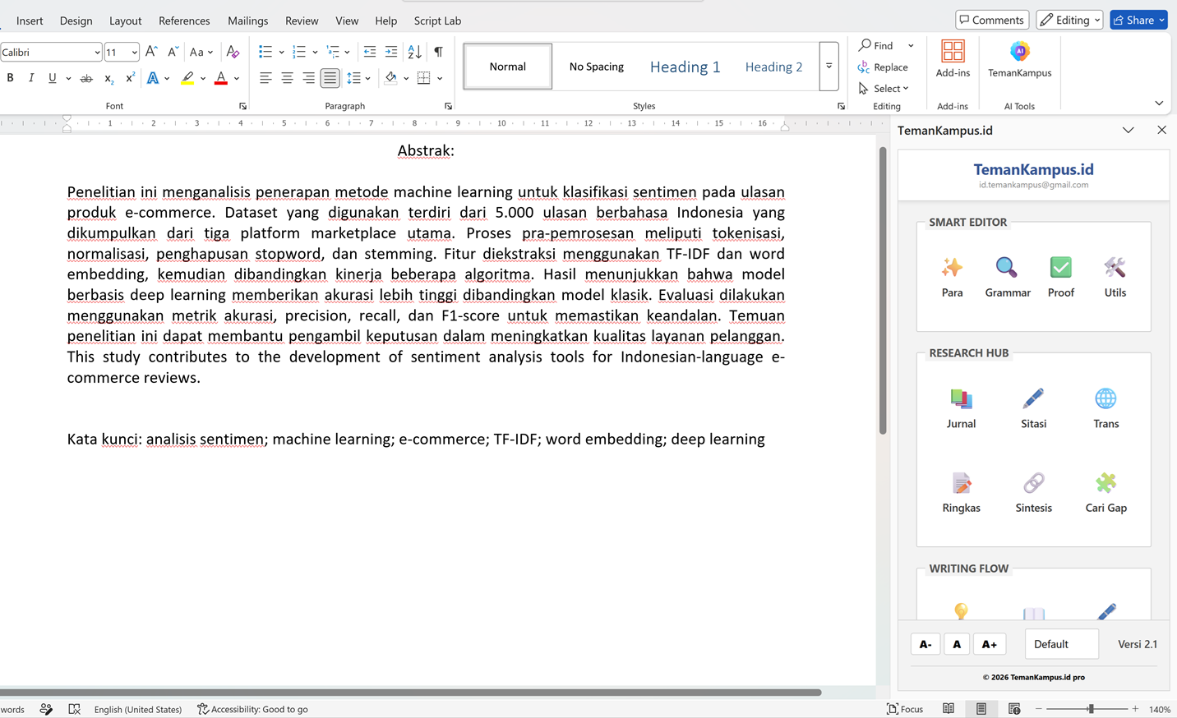Open the Editing mode dropdown

tap(1069, 20)
